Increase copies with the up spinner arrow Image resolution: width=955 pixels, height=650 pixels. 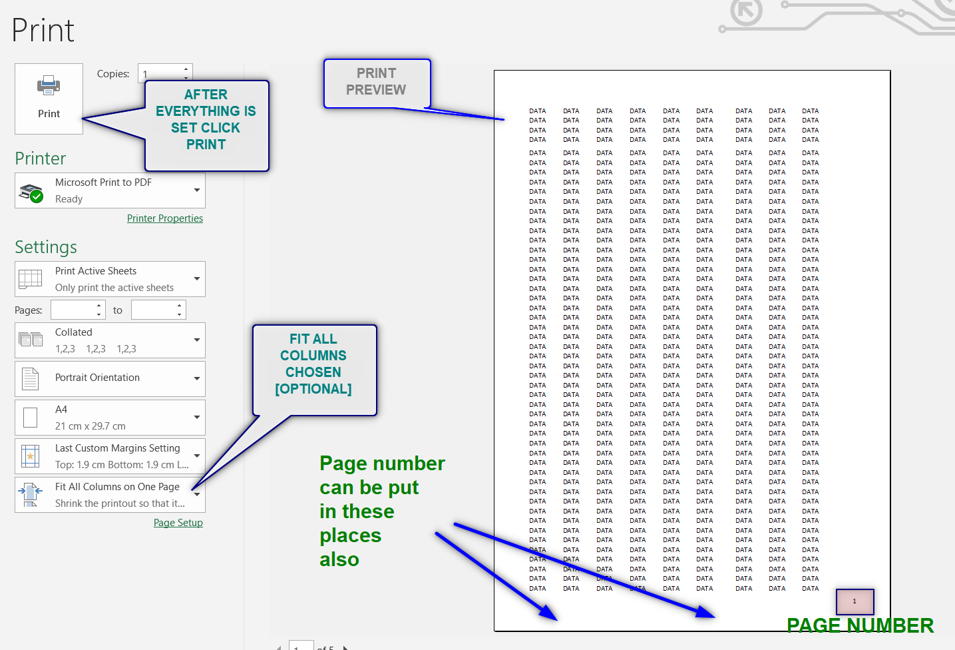(186, 69)
